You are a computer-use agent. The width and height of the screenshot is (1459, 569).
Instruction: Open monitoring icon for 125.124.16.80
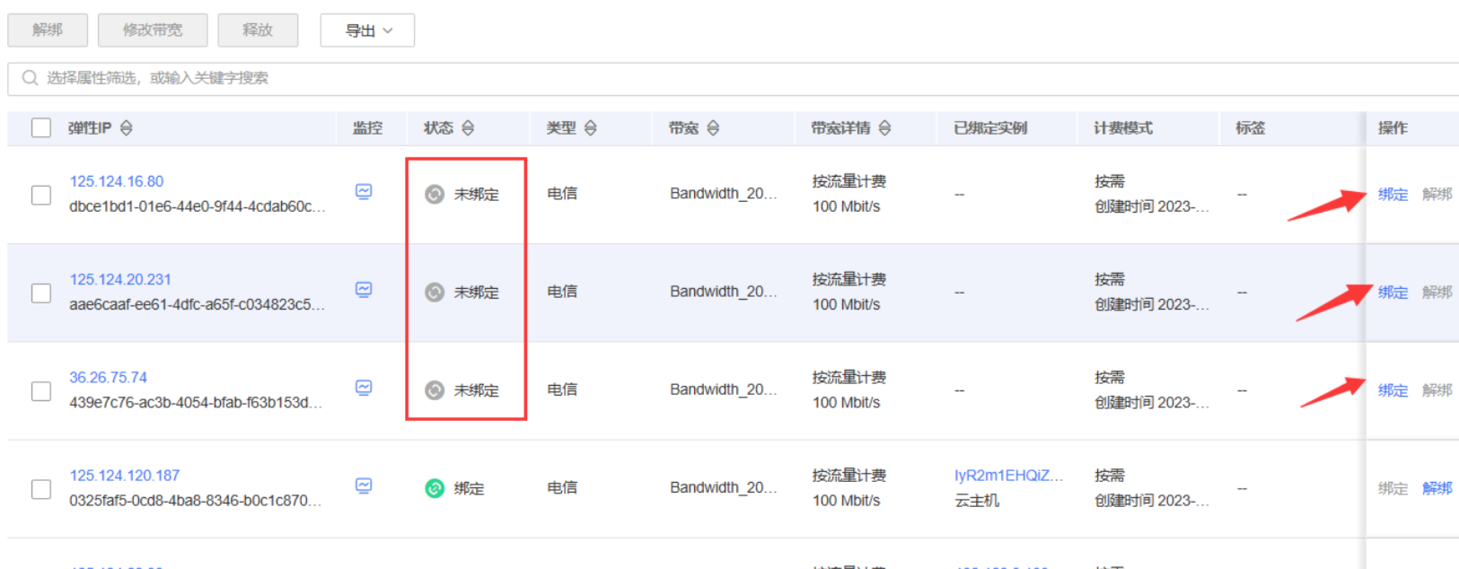[364, 191]
